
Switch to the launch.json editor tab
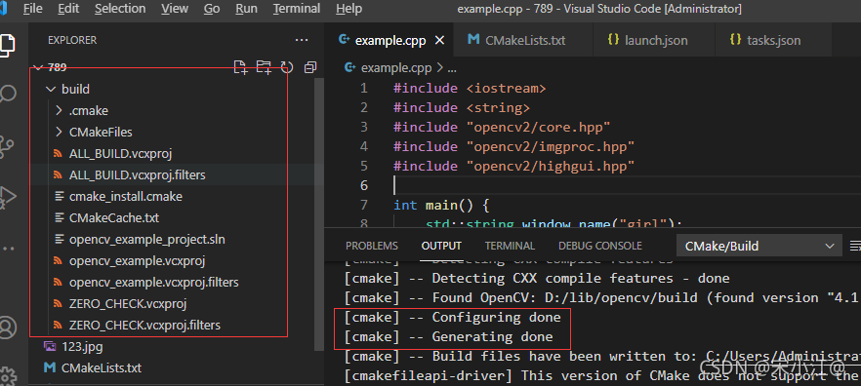click(x=654, y=41)
